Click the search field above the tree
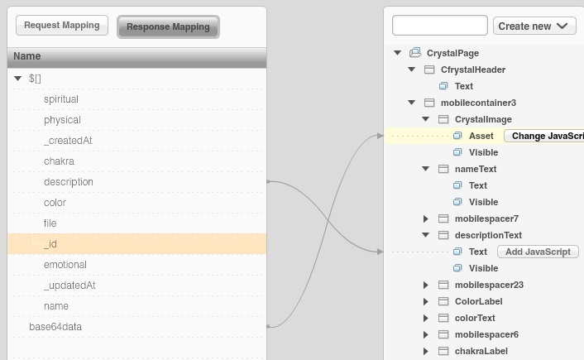 [x=439, y=26]
